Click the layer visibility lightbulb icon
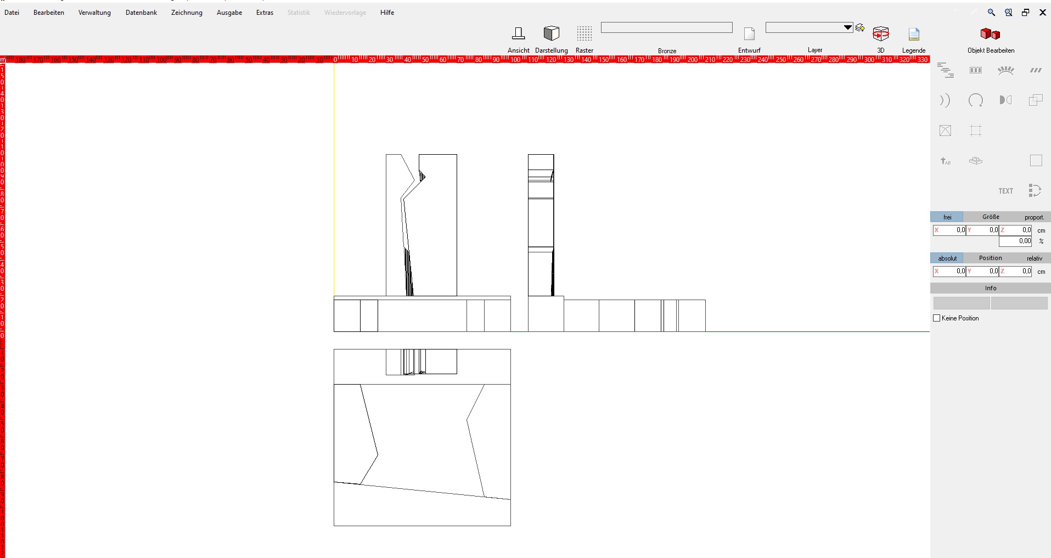 pos(860,27)
